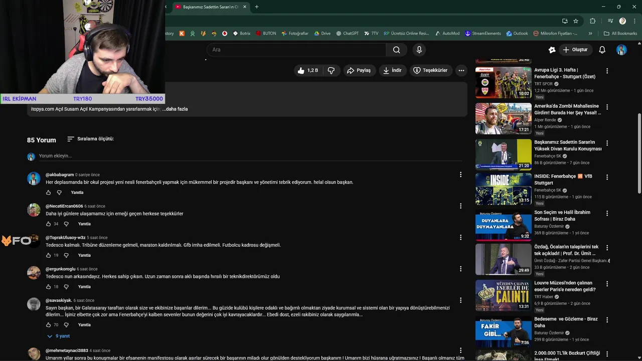This screenshot has width=642, height=361.
Task: Open the Drive bookmark
Action: (322, 34)
